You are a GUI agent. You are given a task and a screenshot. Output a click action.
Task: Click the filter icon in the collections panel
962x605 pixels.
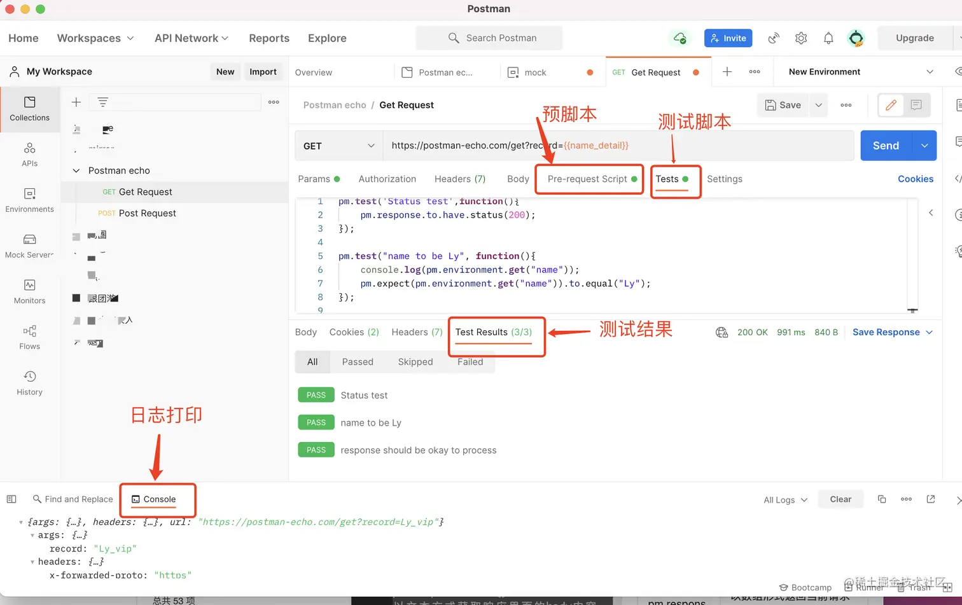click(x=102, y=102)
